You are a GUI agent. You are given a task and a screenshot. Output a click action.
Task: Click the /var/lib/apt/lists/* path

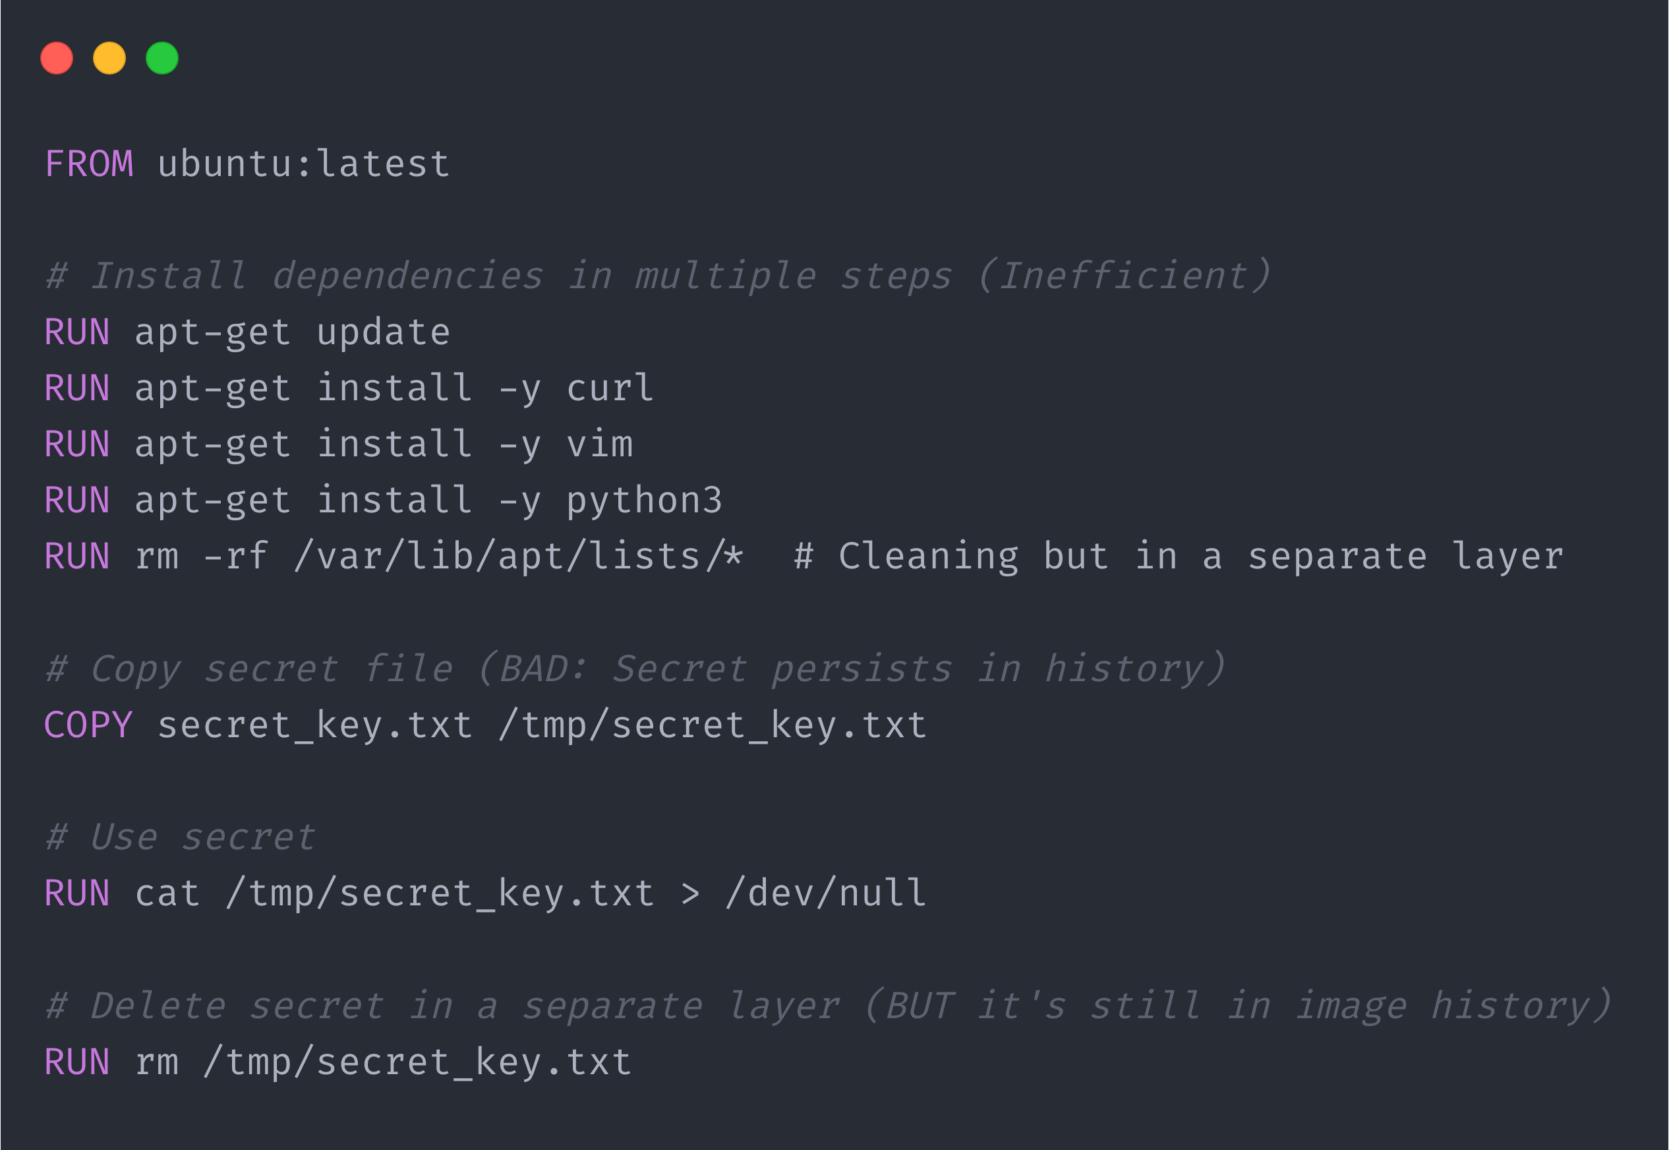point(519,557)
